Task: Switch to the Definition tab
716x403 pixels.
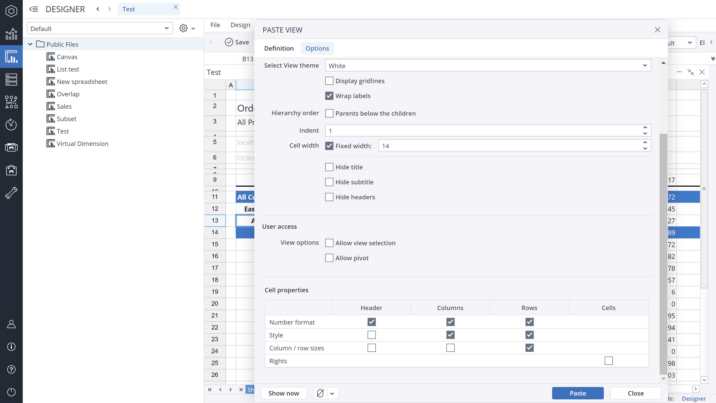Action: coord(279,48)
